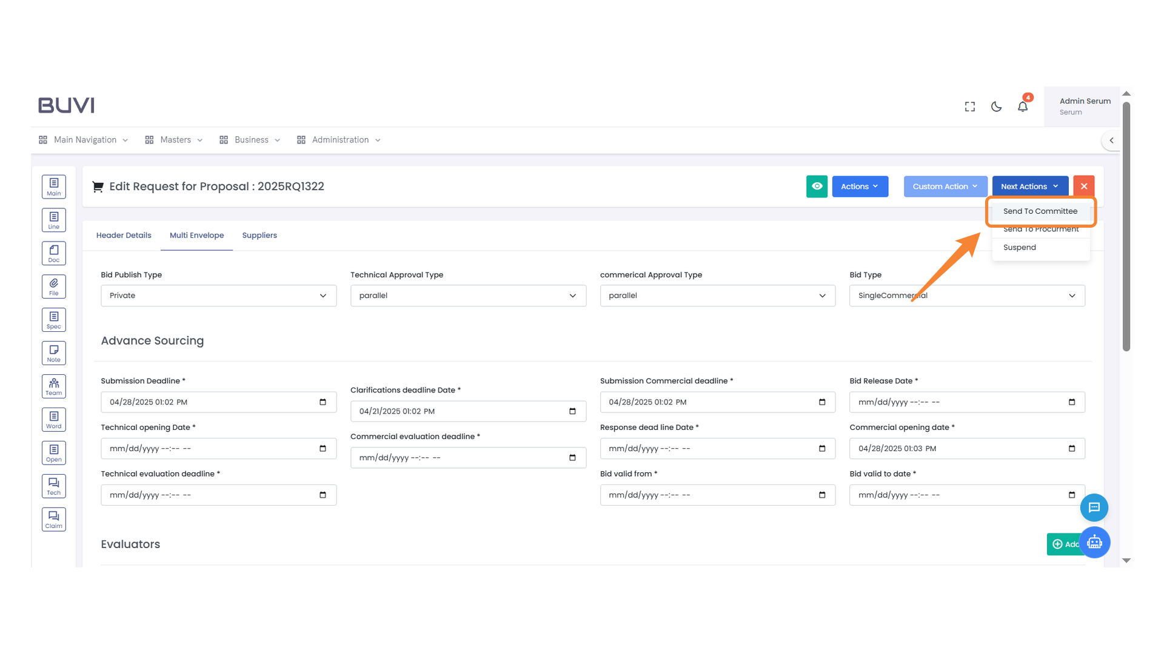Switch to the Suppliers tab

259,236
